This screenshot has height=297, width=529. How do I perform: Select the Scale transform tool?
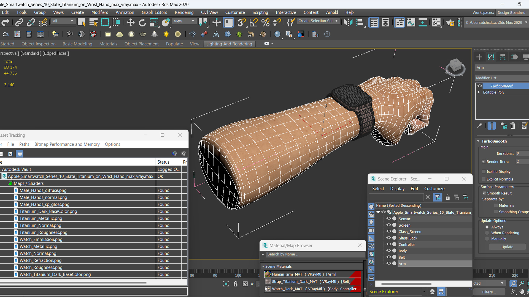[154, 22]
